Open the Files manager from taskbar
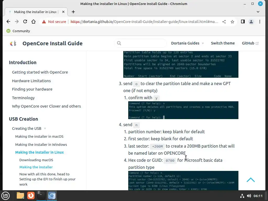 pos(20,196)
